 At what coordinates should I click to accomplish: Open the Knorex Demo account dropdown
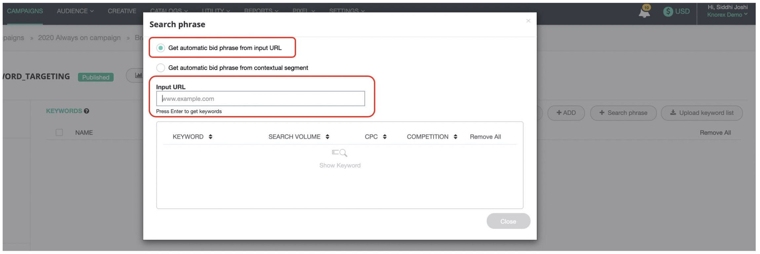pyautogui.click(x=727, y=15)
